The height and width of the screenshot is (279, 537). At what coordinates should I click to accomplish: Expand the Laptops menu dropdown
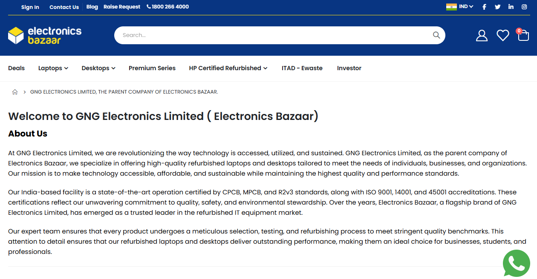(x=53, y=68)
